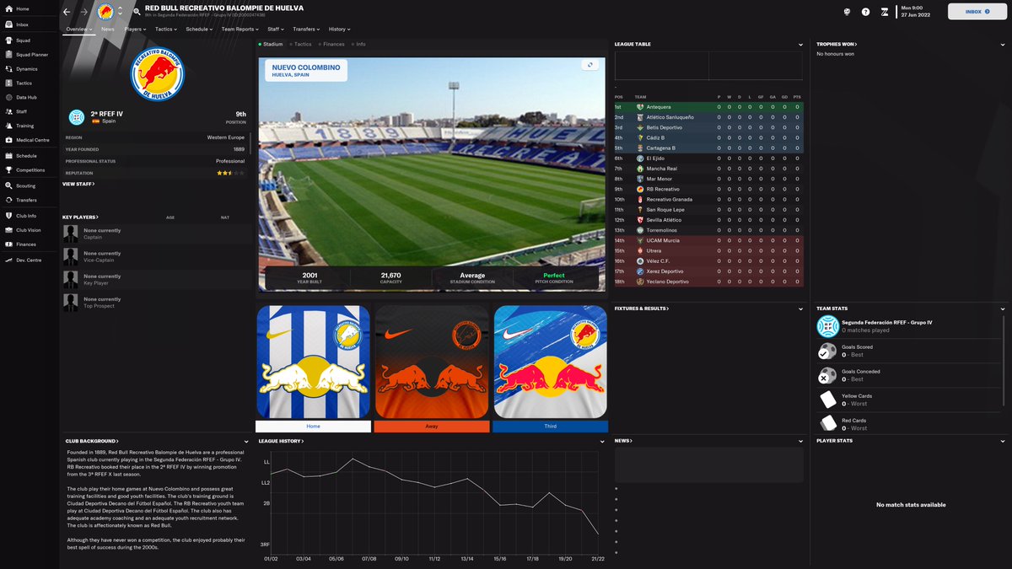Click the away kit thumbnail
Screen dimensions: 1012x569
coord(432,362)
